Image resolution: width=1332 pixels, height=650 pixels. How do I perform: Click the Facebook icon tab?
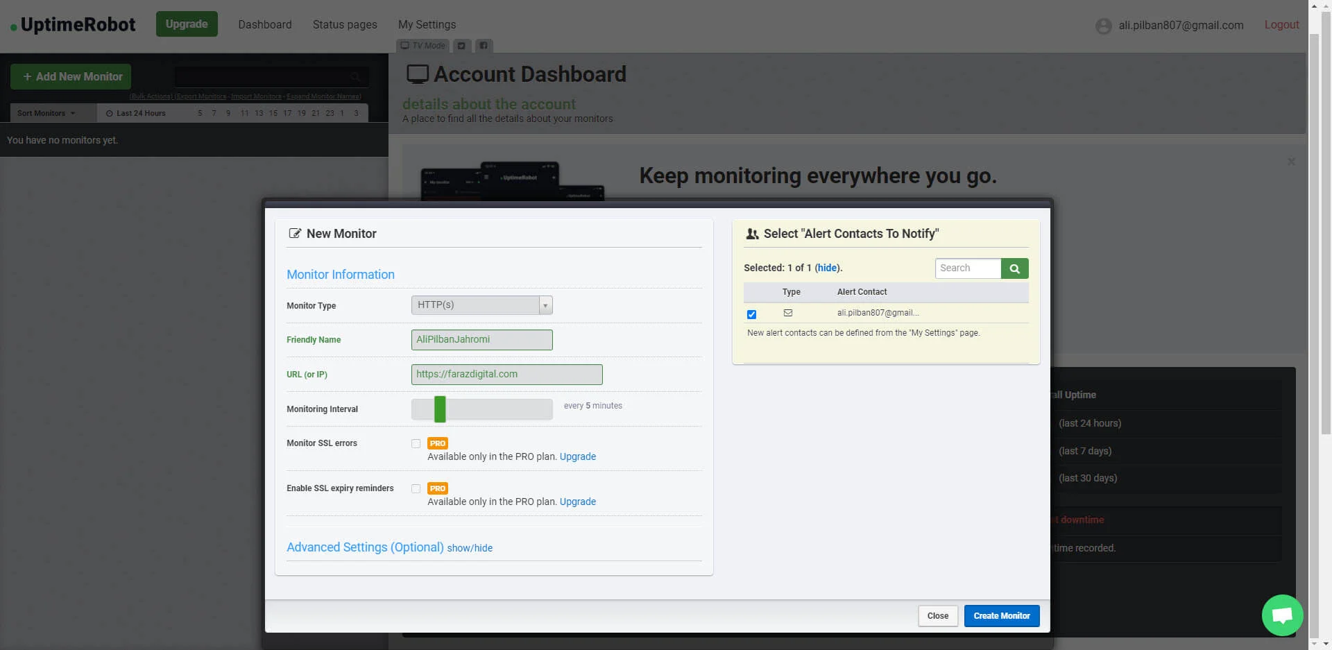[484, 46]
